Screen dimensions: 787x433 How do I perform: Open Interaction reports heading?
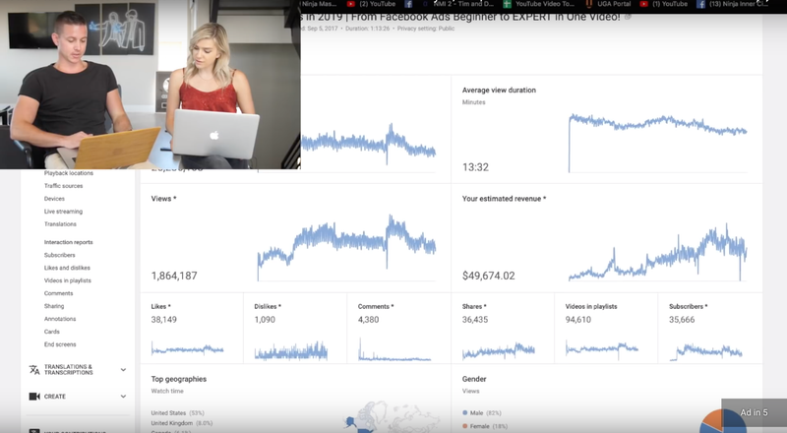pyautogui.click(x=68, y=242)
